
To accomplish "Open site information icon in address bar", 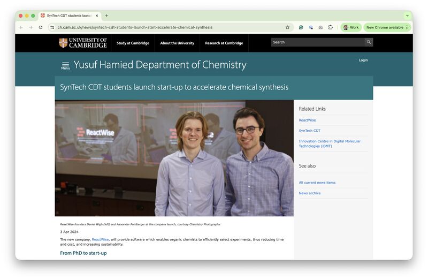I will [52, 27].
